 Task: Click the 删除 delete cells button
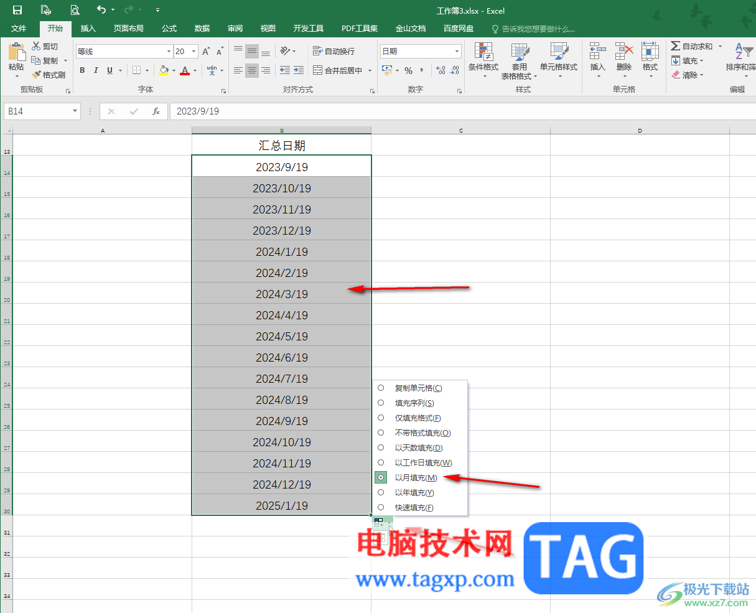[x=624, y=60]
